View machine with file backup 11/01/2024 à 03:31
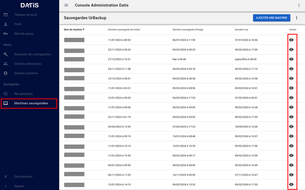Viewport: 305px width, 190px height. [x=291, y=88]
